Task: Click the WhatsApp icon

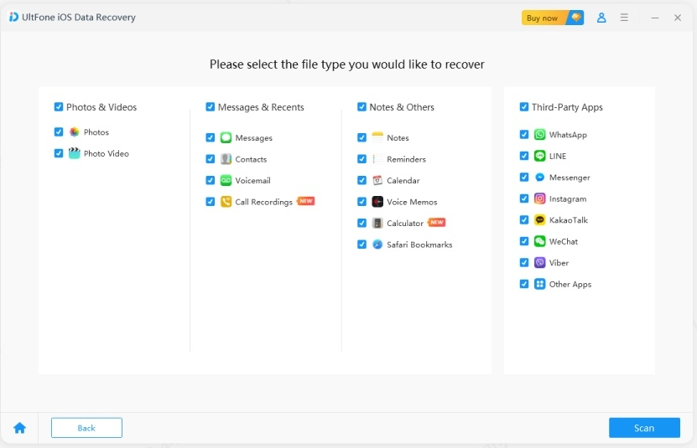Action: (539, 135)
